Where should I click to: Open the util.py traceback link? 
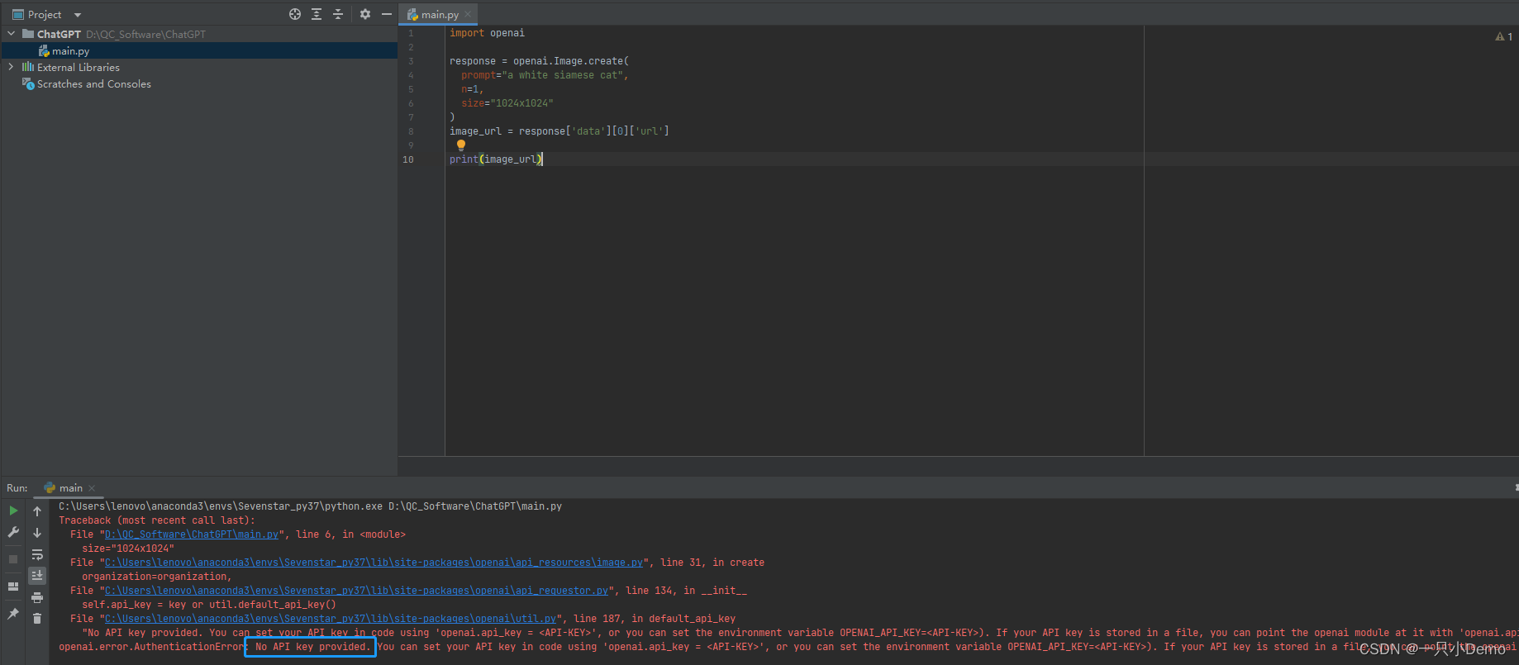coord(331,619)
